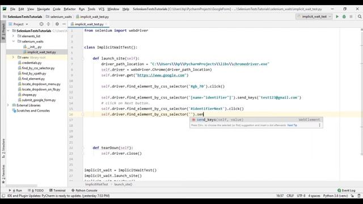This screenshot has width=363, height=204.
Task: Toggle tool window bars icon in status bar corner
Action: pos(3,196)
